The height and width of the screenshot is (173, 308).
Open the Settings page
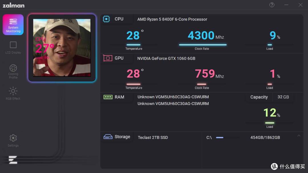13,140
